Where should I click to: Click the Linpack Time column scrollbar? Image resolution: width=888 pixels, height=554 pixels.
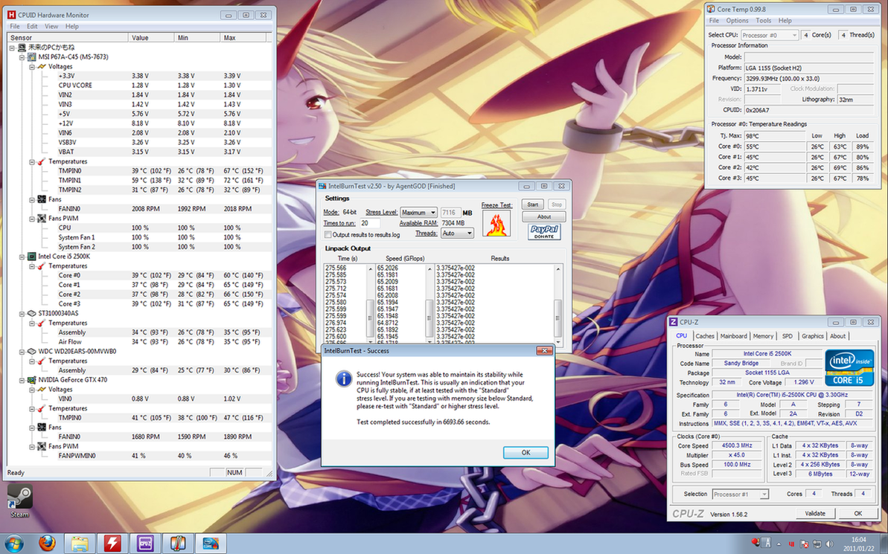click(x=371, y=303)
